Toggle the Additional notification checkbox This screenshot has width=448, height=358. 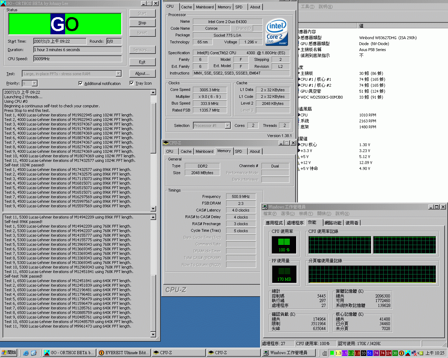coord(80,83)
